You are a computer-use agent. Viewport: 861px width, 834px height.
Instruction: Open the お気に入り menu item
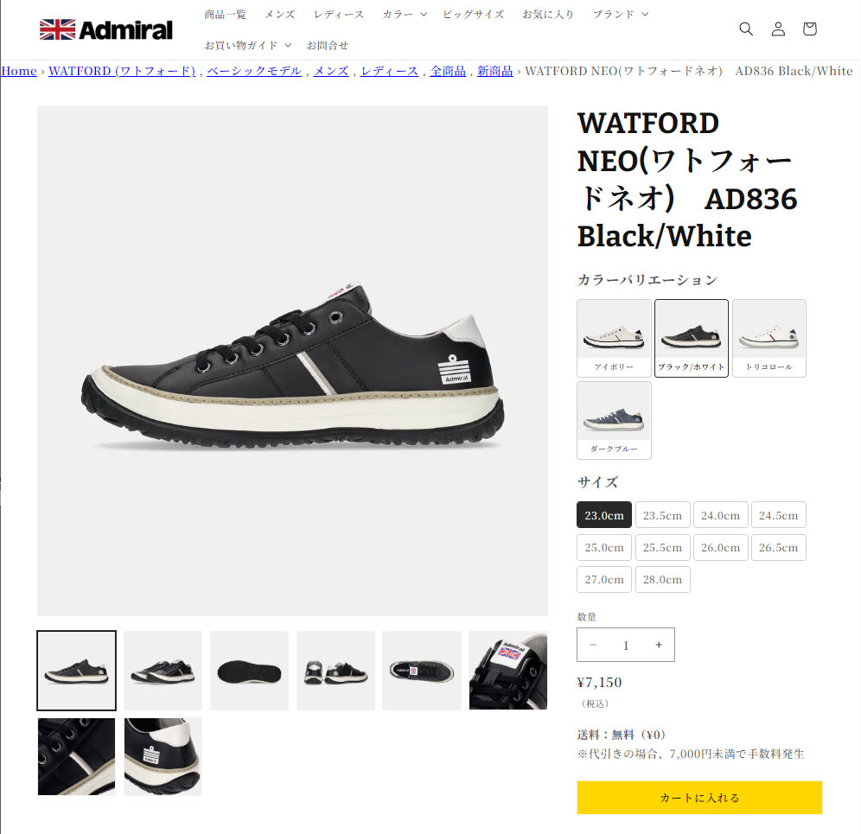point(548,15)
